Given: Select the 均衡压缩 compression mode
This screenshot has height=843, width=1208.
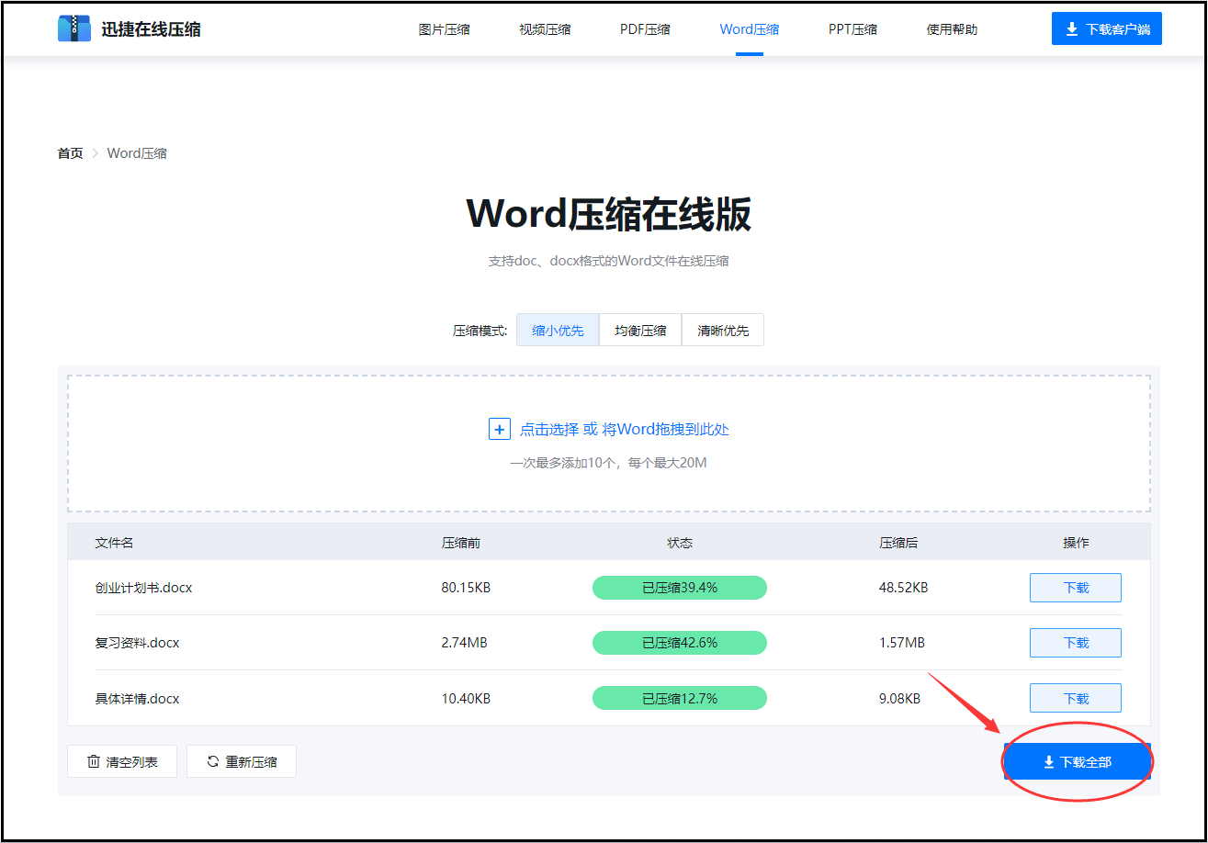Looking at the screenshot, I should (x=639, y=329).
